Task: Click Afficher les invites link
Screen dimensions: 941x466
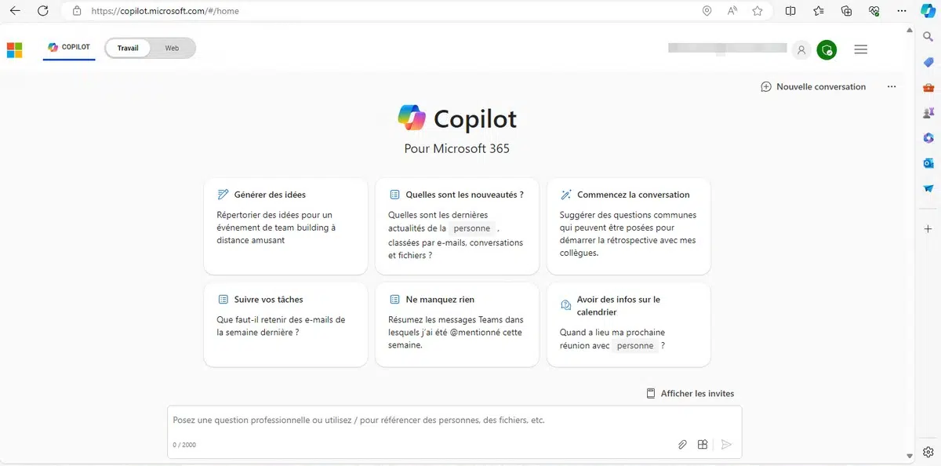Action: point(690,394)
